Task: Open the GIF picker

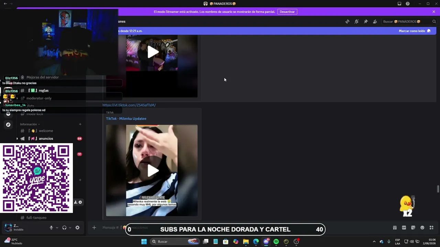Action: point(404,227)
